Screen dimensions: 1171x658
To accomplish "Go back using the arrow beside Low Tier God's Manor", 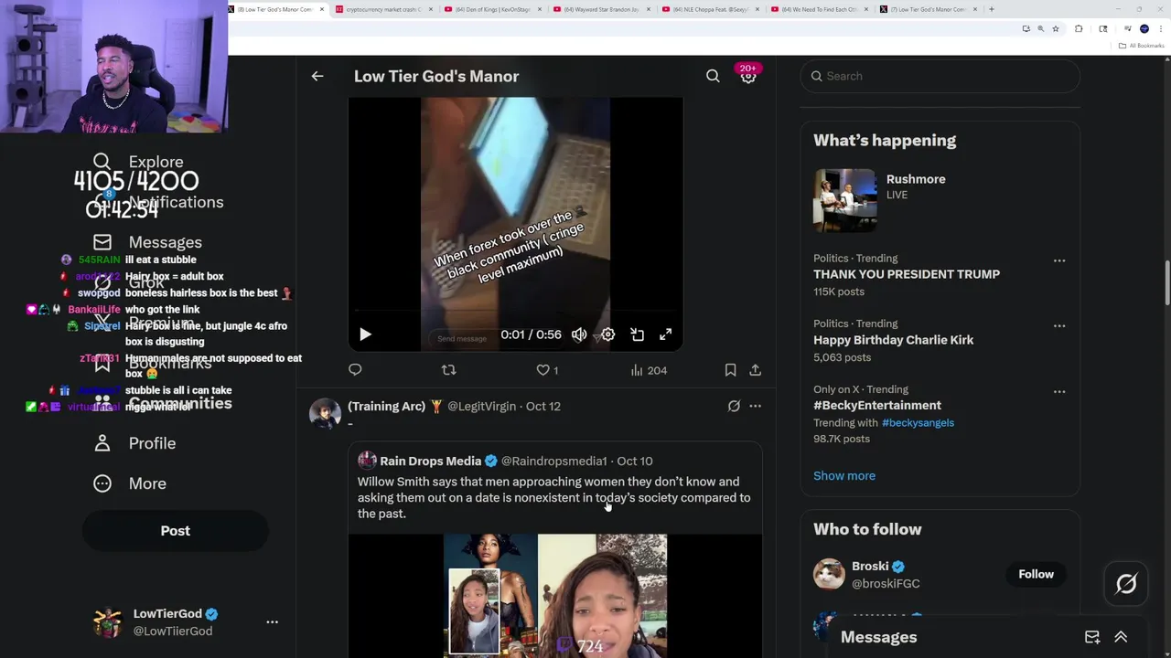I will coord(317,76).
